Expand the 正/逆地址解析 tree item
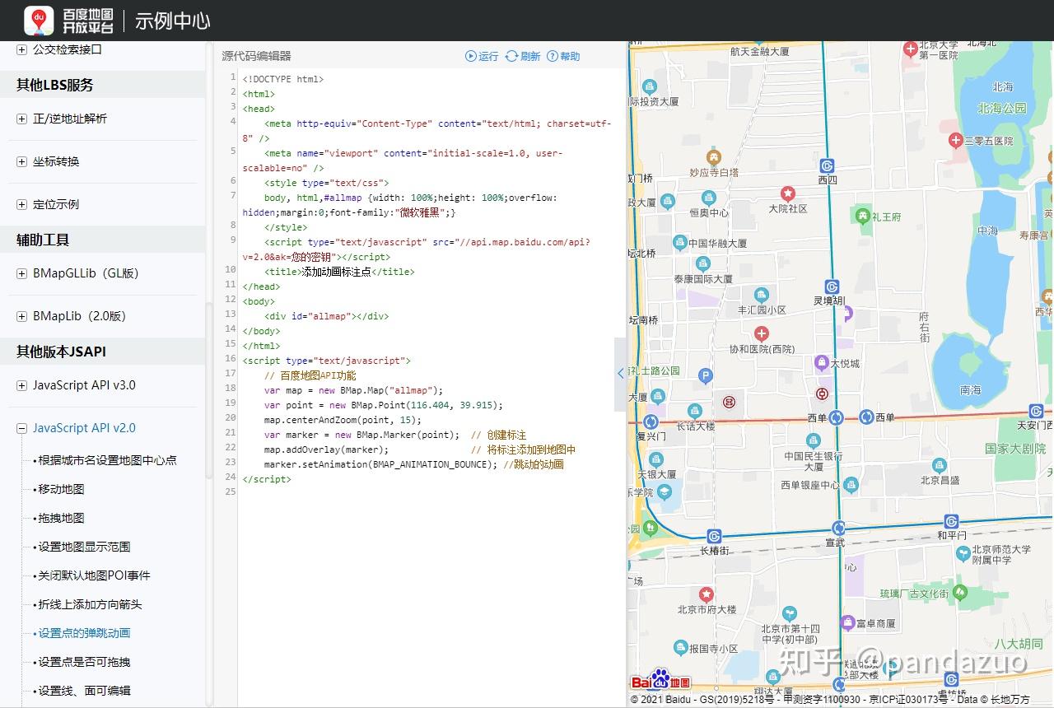The width and height of the screenshot is (1054, 708). (21, 119)
